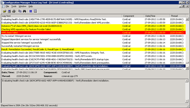Screen dimensions: 190x108
Task: Toggle the Show/Hide details pane toolbar button
Action: point(35,11)
